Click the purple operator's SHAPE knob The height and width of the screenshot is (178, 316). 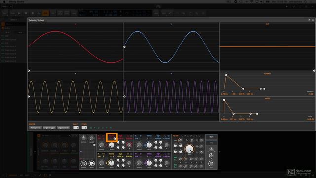pyautogui.click(x=139, y=163)
